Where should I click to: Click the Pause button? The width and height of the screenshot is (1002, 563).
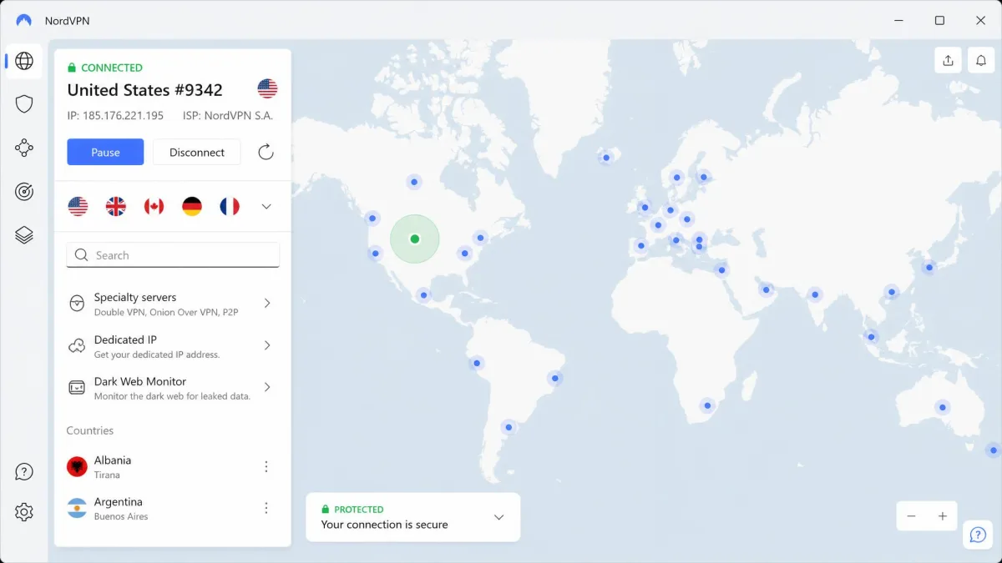(x=105, y=152)
